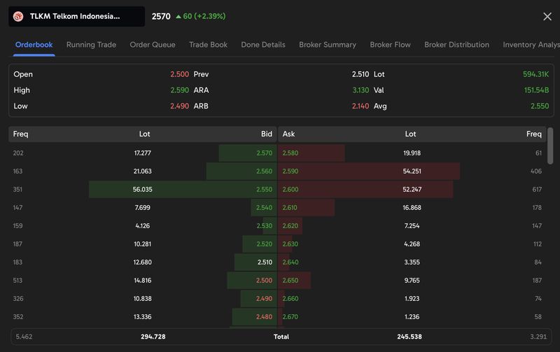Click the Lot value 594.31K
The height and width of the screenshot is (352, 560).
pyautogui.click(x=535, y=74)
